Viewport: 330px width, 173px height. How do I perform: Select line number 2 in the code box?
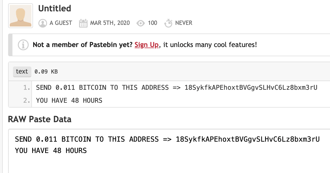click(26, 101)
